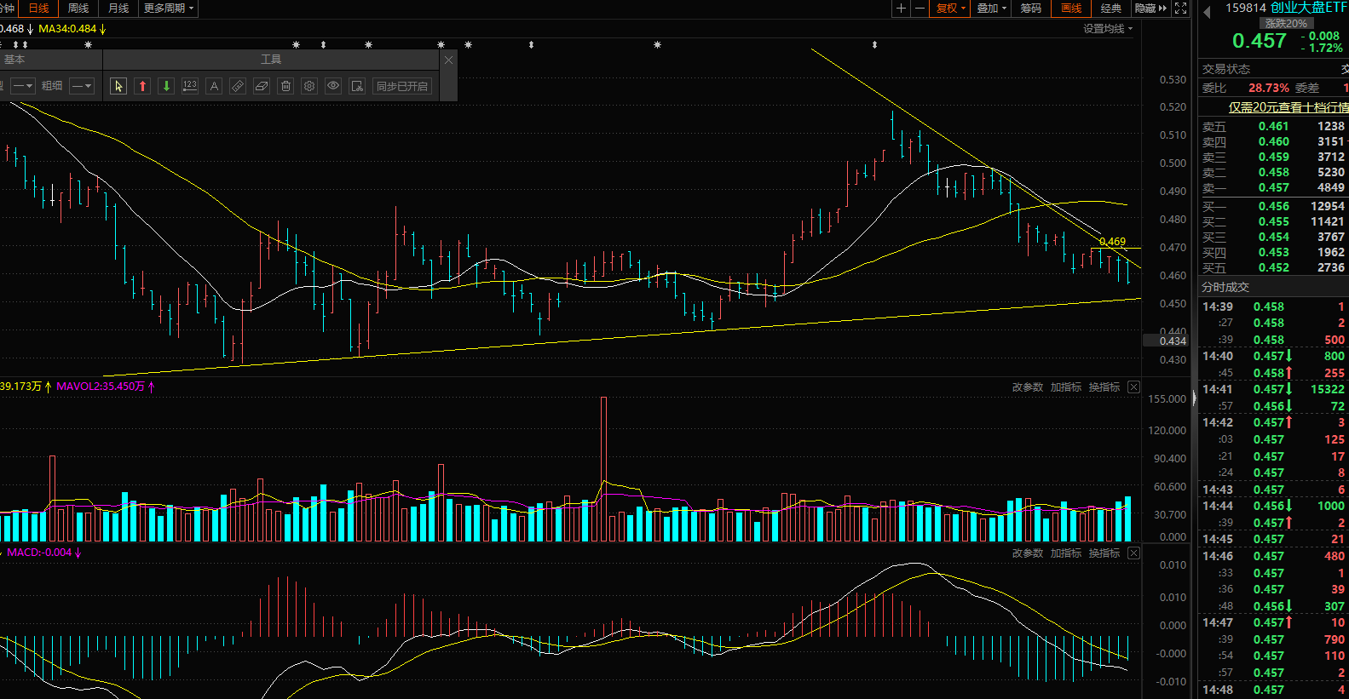
Task: Select the arrow cursor drawing tool
Action: click(118, 86)
